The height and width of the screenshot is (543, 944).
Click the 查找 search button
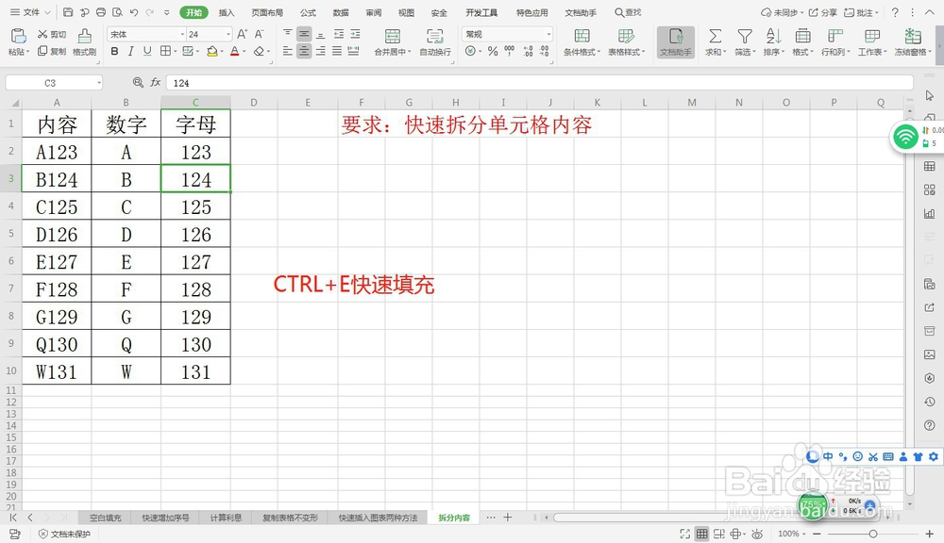click(x=628, y=12)
